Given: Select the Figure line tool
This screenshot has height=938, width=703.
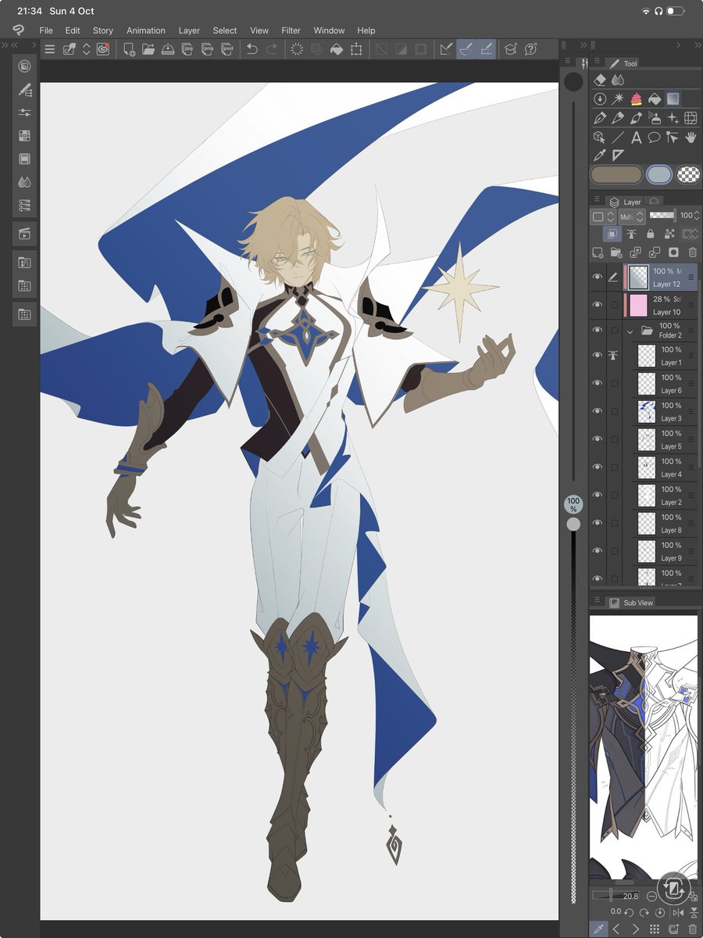Looking at the screenshot, I should 618,138.
